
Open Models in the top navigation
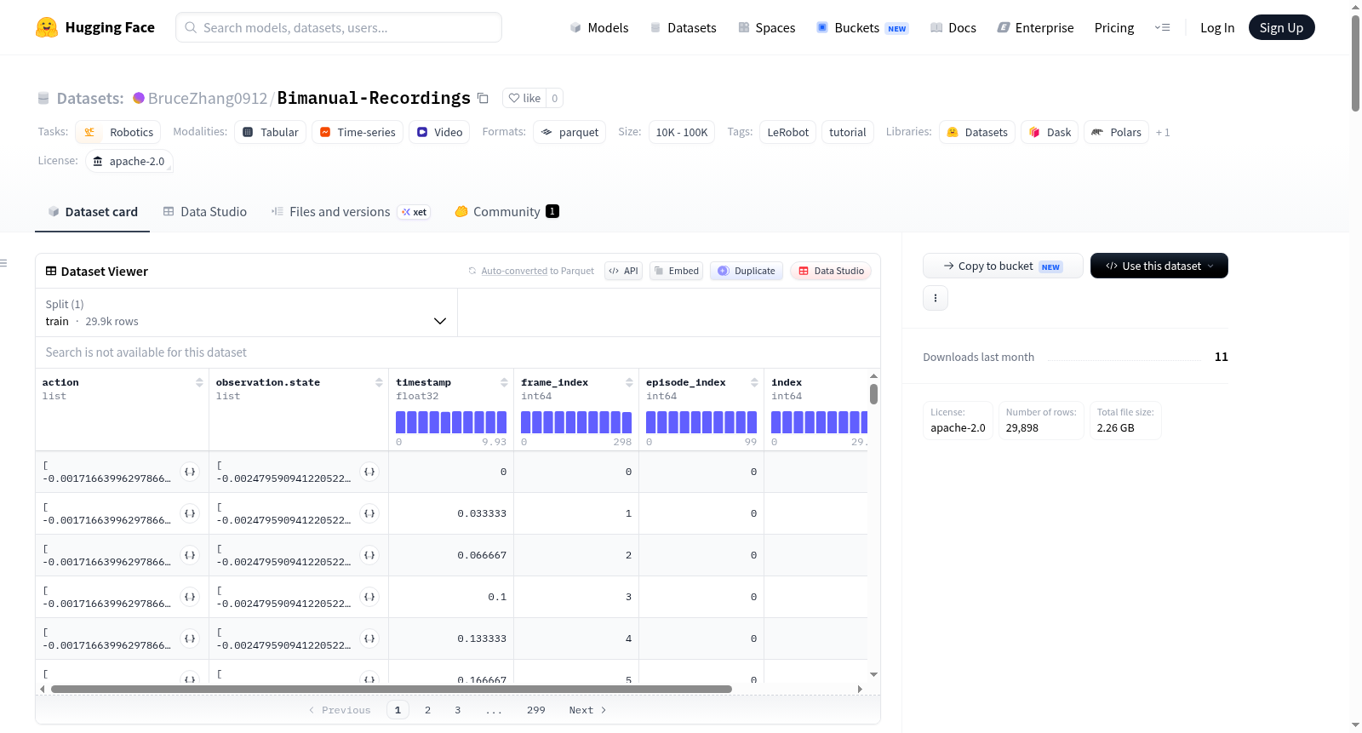(x=599, y=28)
